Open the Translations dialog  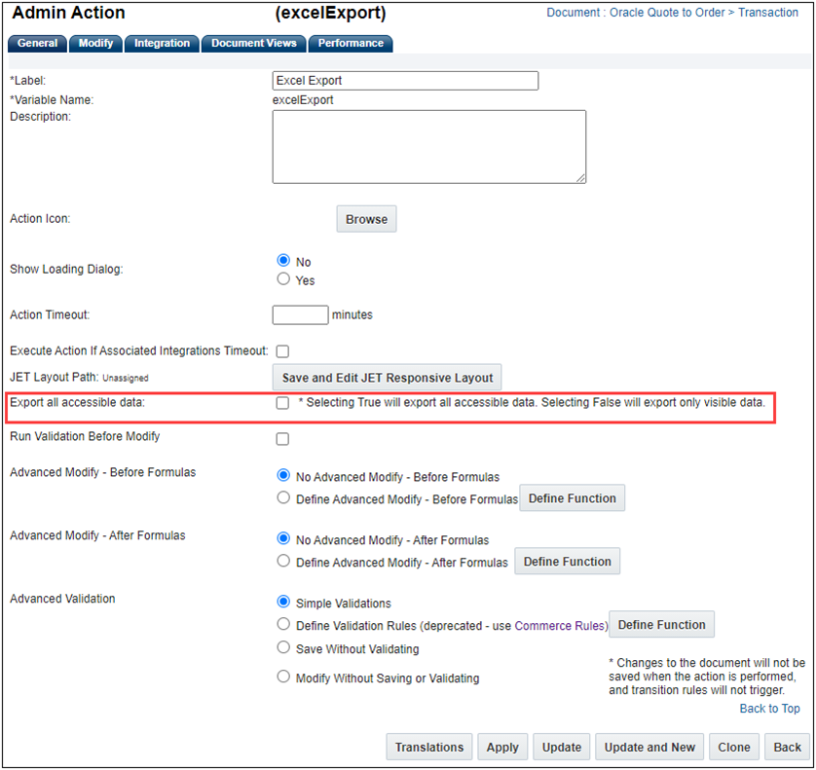tap(428, 747)
